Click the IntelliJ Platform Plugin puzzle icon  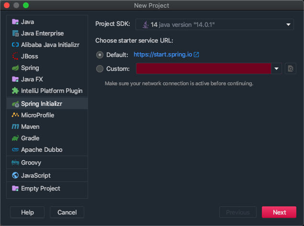[15, 90]
